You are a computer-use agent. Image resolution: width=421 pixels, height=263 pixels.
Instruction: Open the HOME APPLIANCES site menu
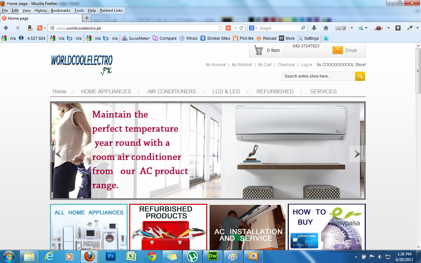(106, 91)
